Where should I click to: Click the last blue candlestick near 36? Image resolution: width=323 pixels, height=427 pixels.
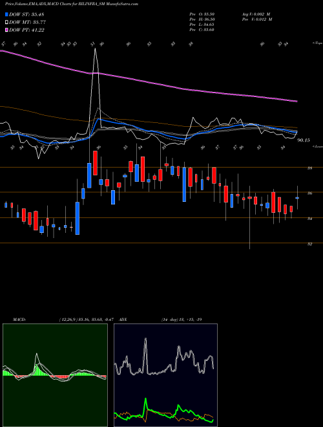[x=297, y=198]
